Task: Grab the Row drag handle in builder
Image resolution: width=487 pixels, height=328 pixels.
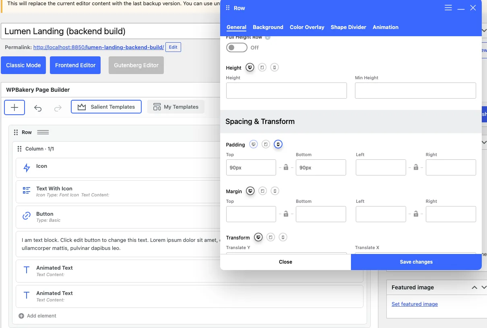Action: click(16, 132)
